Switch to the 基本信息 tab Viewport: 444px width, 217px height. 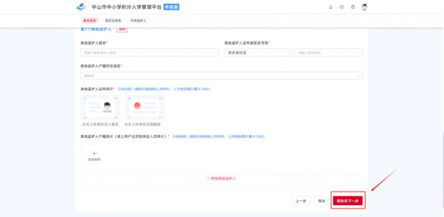click(89, 20)
